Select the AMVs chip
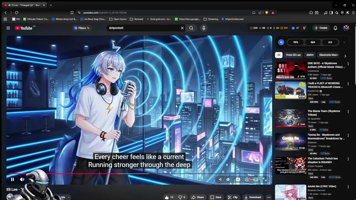Screen dimensions: 356x200 point(310,55)
